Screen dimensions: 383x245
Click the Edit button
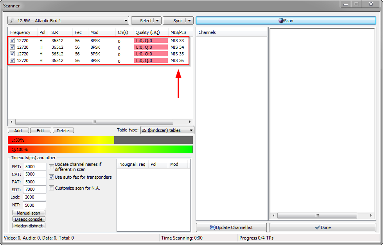[x=41, y=131]
